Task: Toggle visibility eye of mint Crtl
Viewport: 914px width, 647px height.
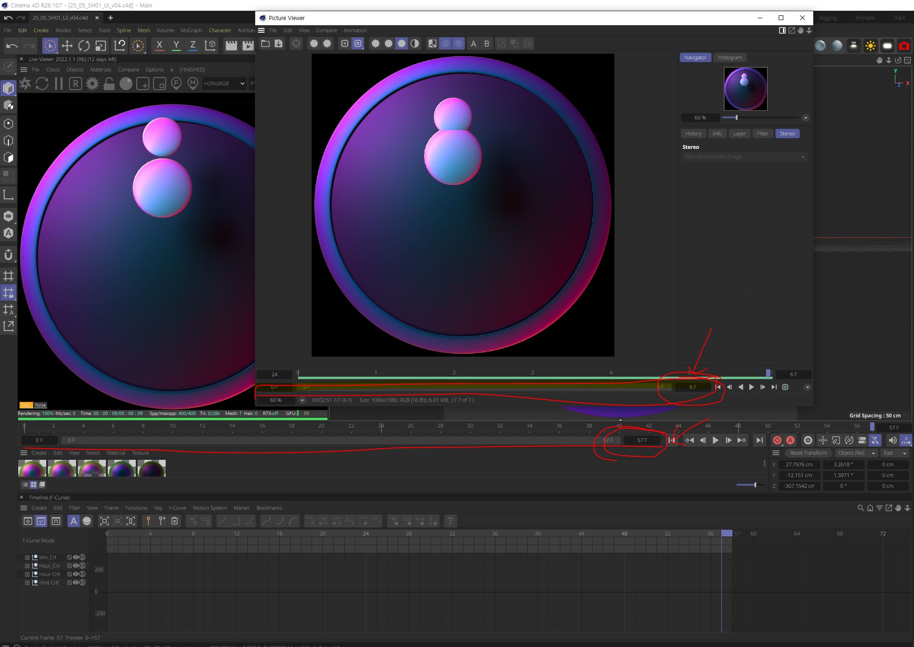Action: 76,583
